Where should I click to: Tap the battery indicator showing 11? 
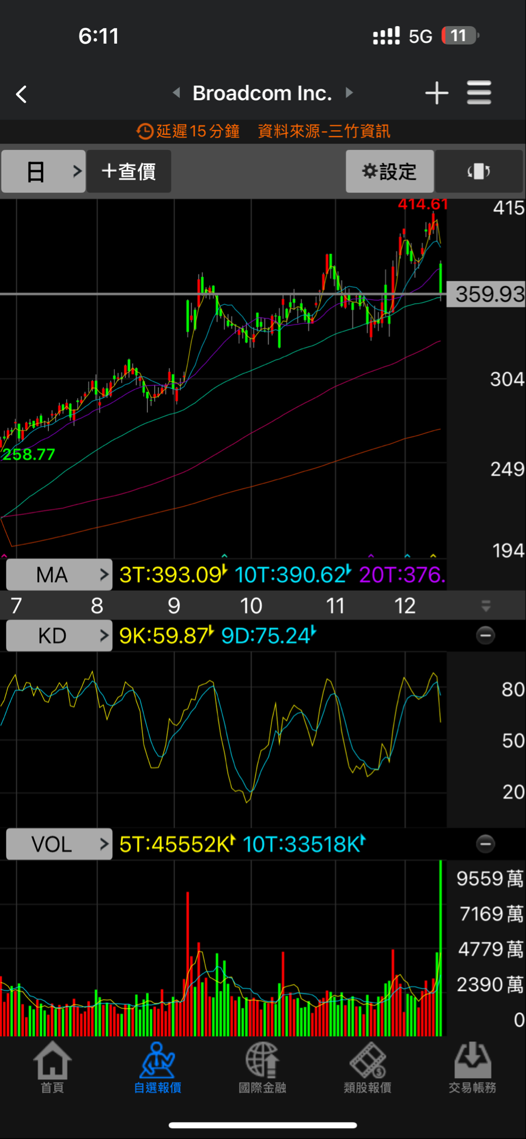460,36
